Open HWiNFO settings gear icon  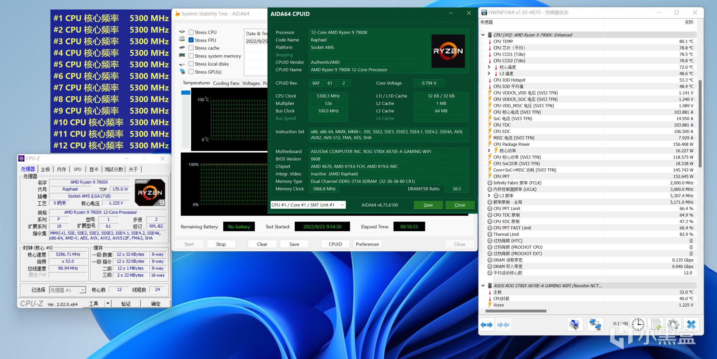pos(673,324)
